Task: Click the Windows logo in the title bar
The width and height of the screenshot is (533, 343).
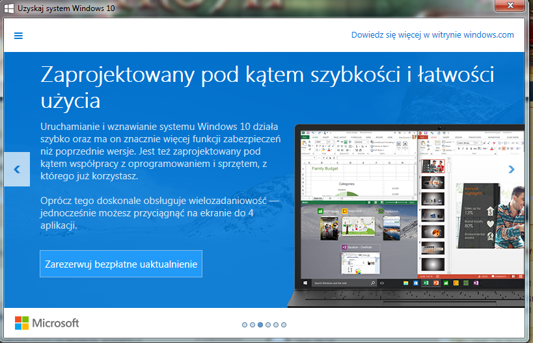Action: click(x=9, y=8)
